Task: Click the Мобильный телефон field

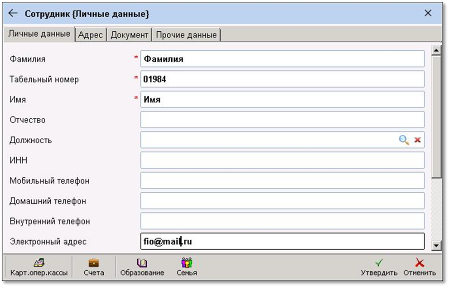Action: [x=282, y=180]
